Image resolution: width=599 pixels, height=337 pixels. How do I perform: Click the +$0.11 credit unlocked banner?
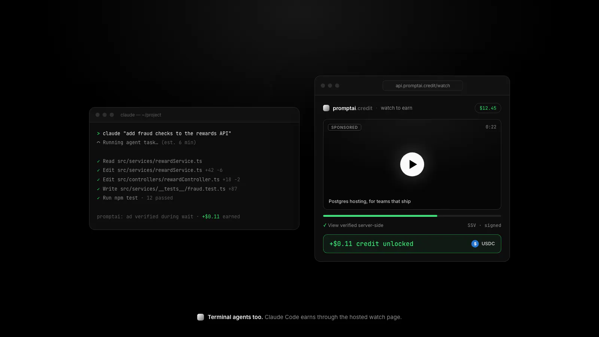pos(412,244)
